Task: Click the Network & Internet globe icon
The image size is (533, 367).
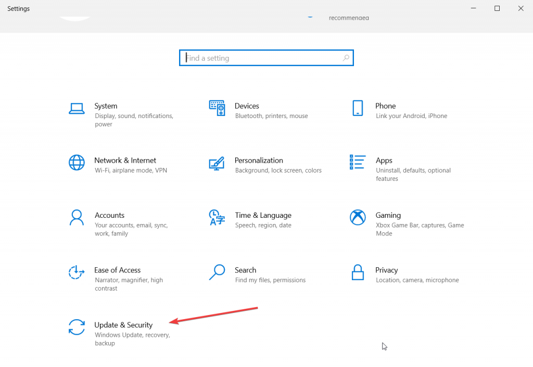Action: [77, 163]
